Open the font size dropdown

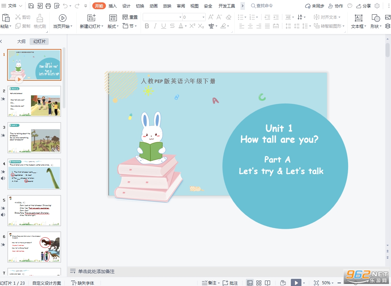point(203,17)
